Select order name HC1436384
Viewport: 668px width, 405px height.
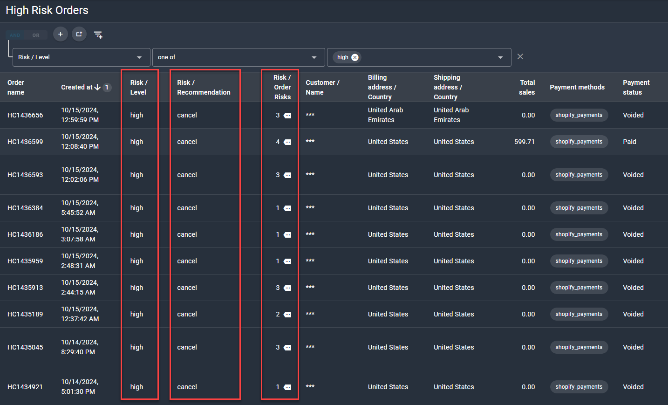point(25,208)
